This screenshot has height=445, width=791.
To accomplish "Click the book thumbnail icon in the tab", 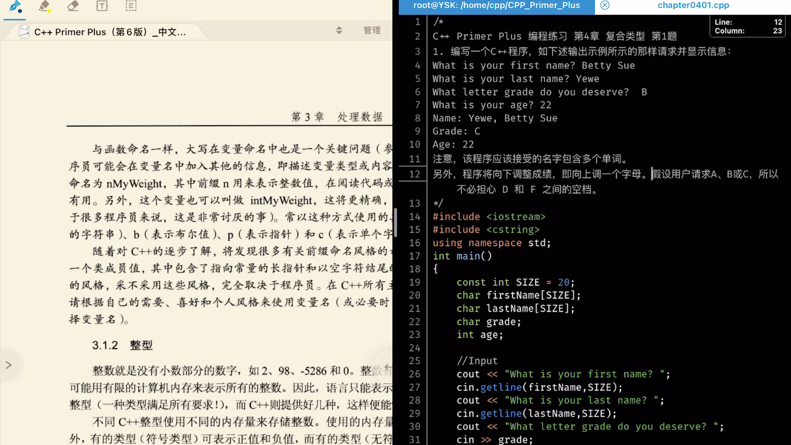I will [x=24, y=32].
